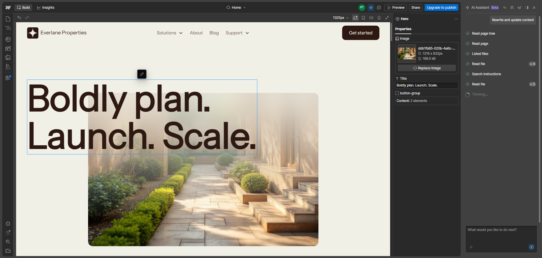Open the Navigator panel icon
Image resolution: width=542 pixels, height=258 pixels.
pos(8,28)
